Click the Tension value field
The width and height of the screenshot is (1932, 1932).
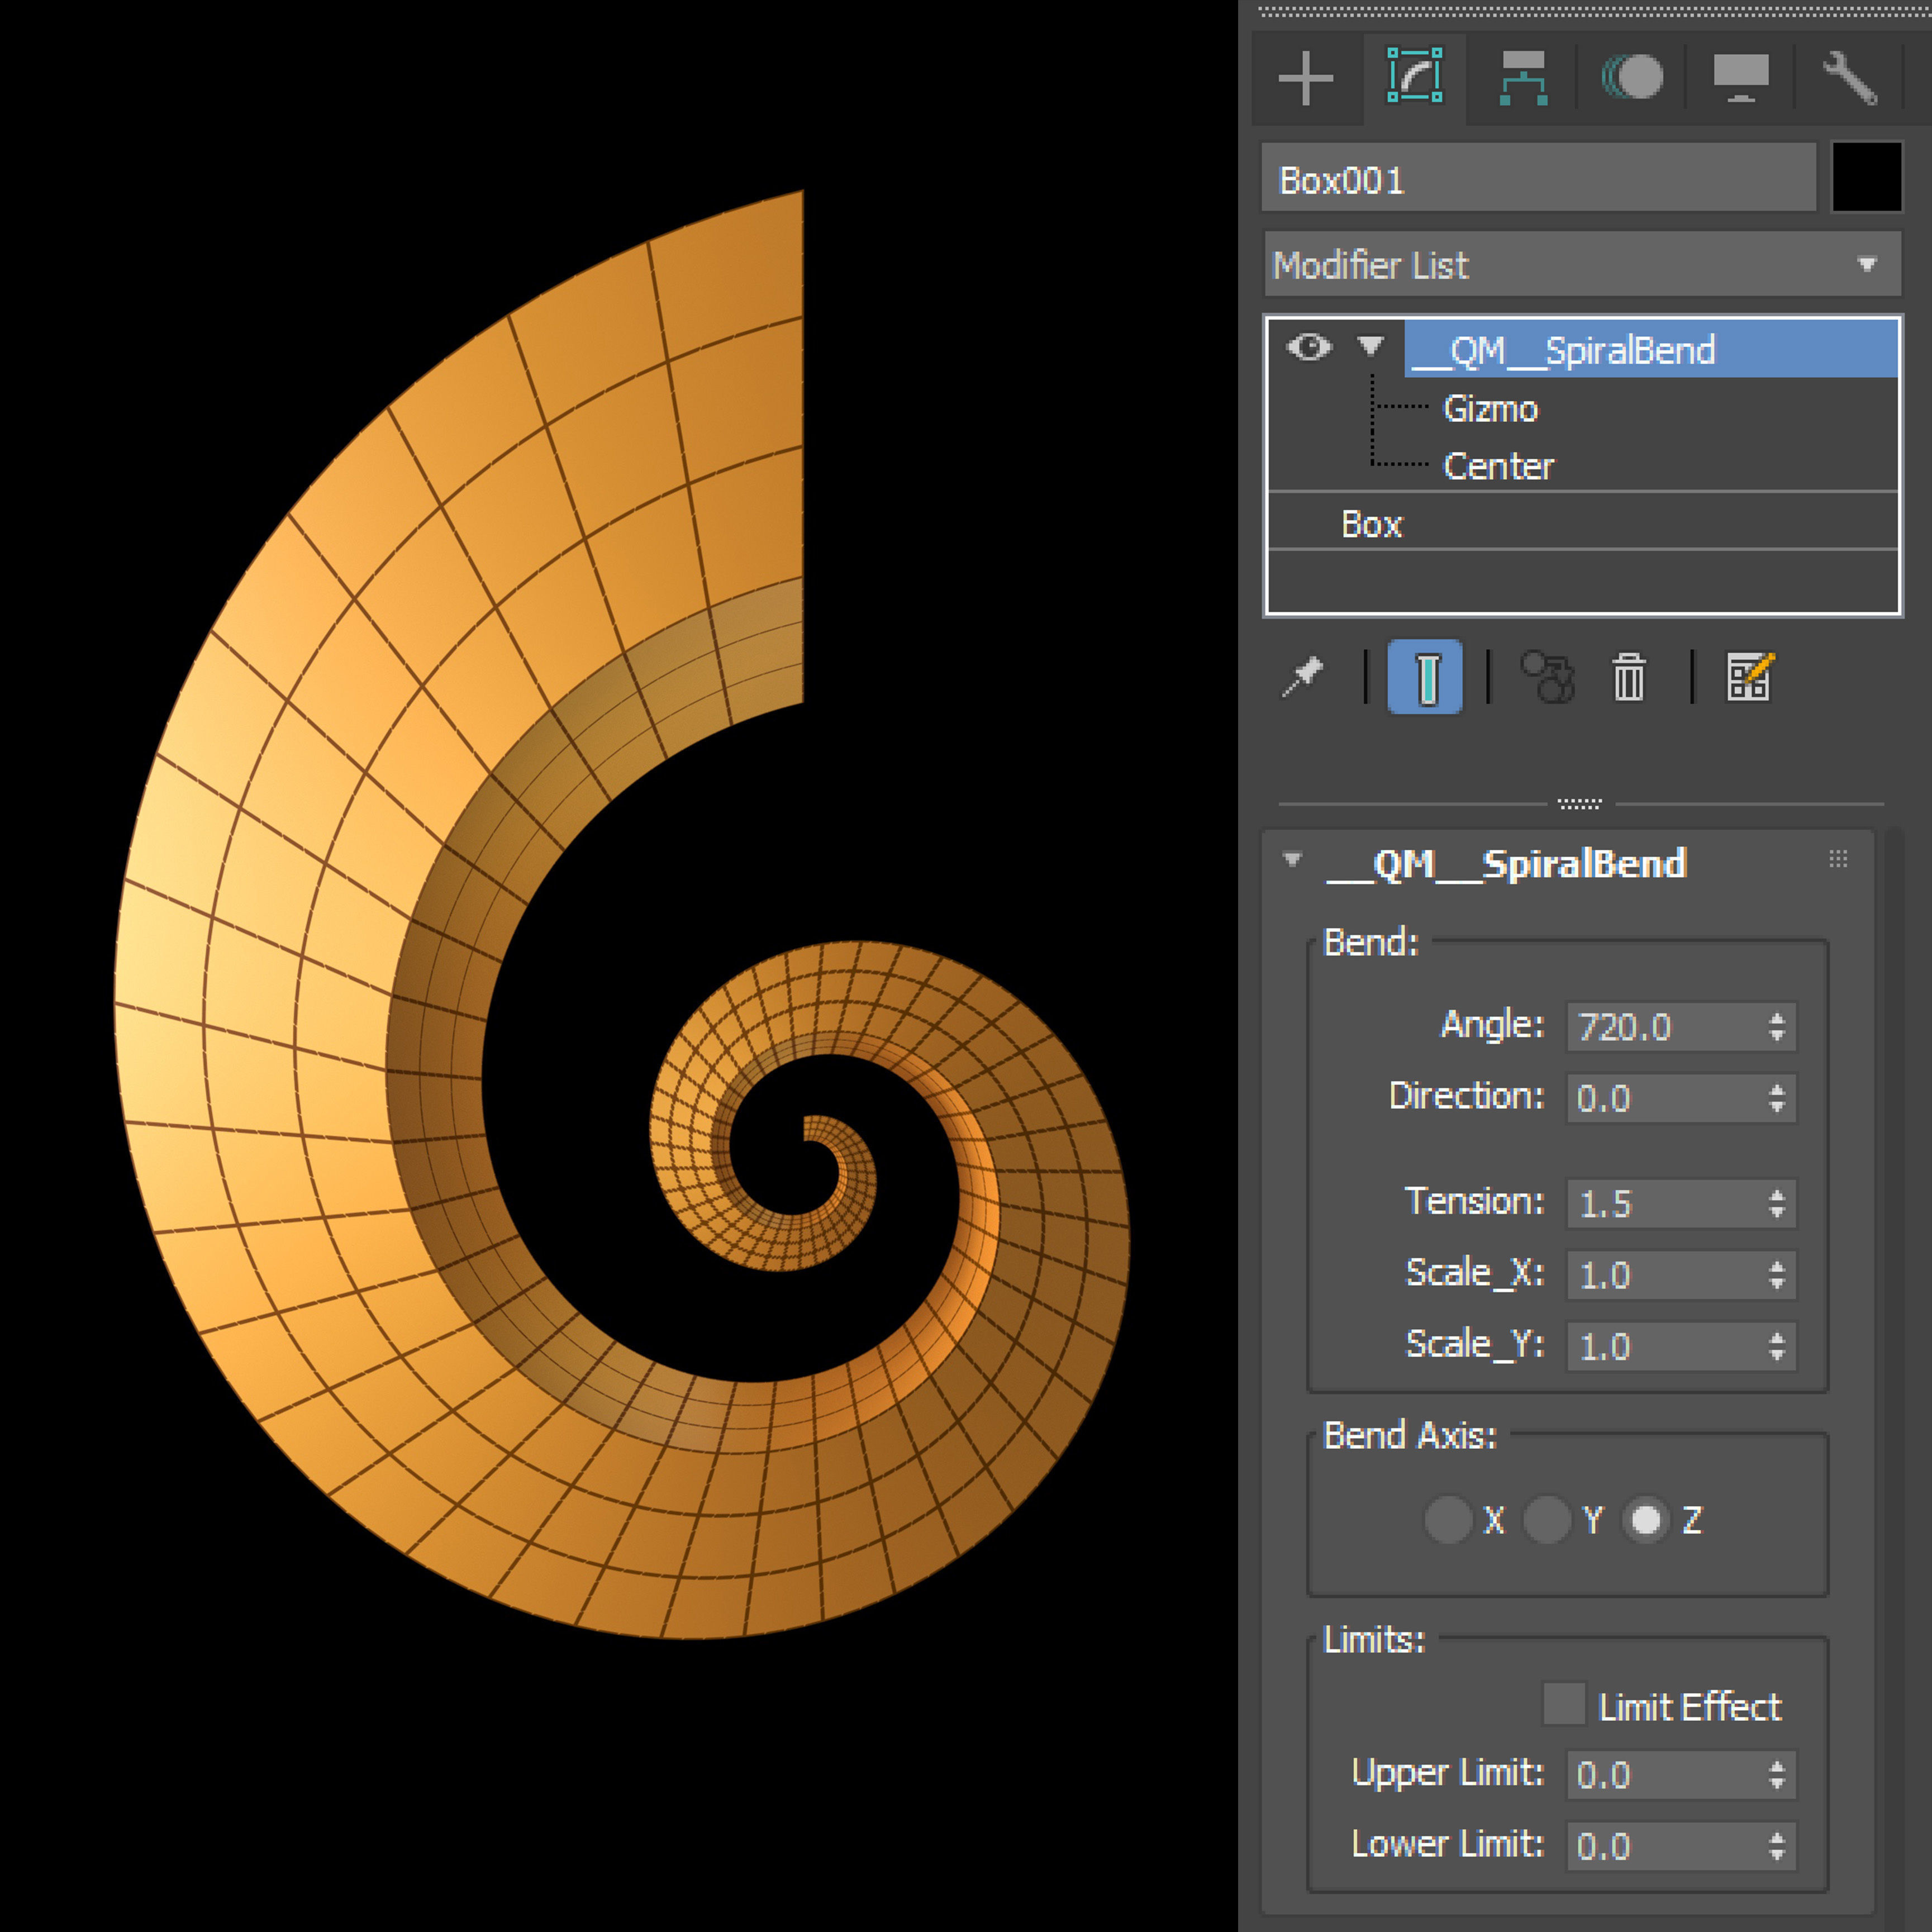coord(1664,1203)
